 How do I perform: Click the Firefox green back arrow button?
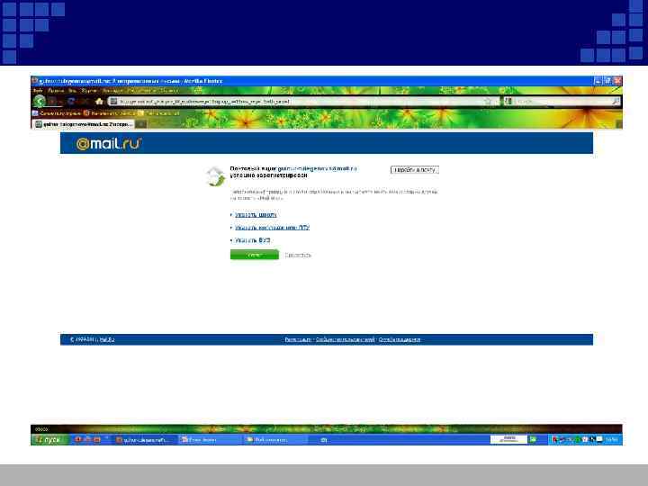coord(40,101)
